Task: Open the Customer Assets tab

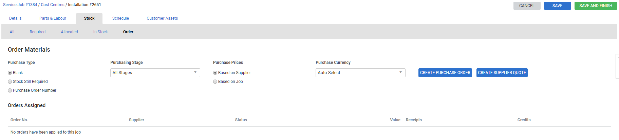Action: 162,18
